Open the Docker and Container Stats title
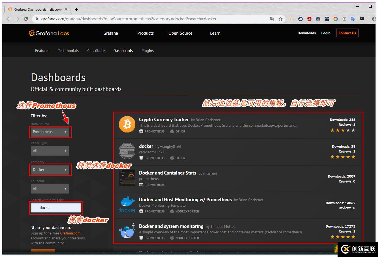Screen dimensions: 378x257 (168, 173)
